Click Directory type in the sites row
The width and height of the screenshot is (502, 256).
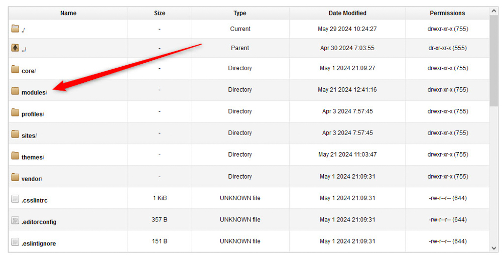pyautogui.click(x=240, y=133)
